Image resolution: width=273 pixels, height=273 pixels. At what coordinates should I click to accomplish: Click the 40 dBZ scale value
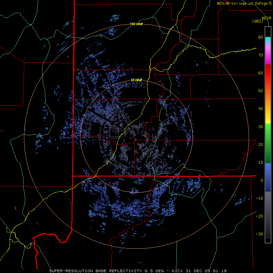click(261, 109)
